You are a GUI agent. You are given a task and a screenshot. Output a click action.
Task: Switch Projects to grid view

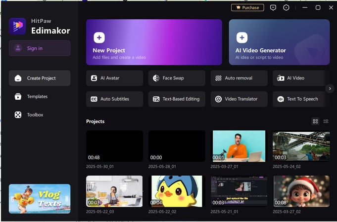coord(315,121)
